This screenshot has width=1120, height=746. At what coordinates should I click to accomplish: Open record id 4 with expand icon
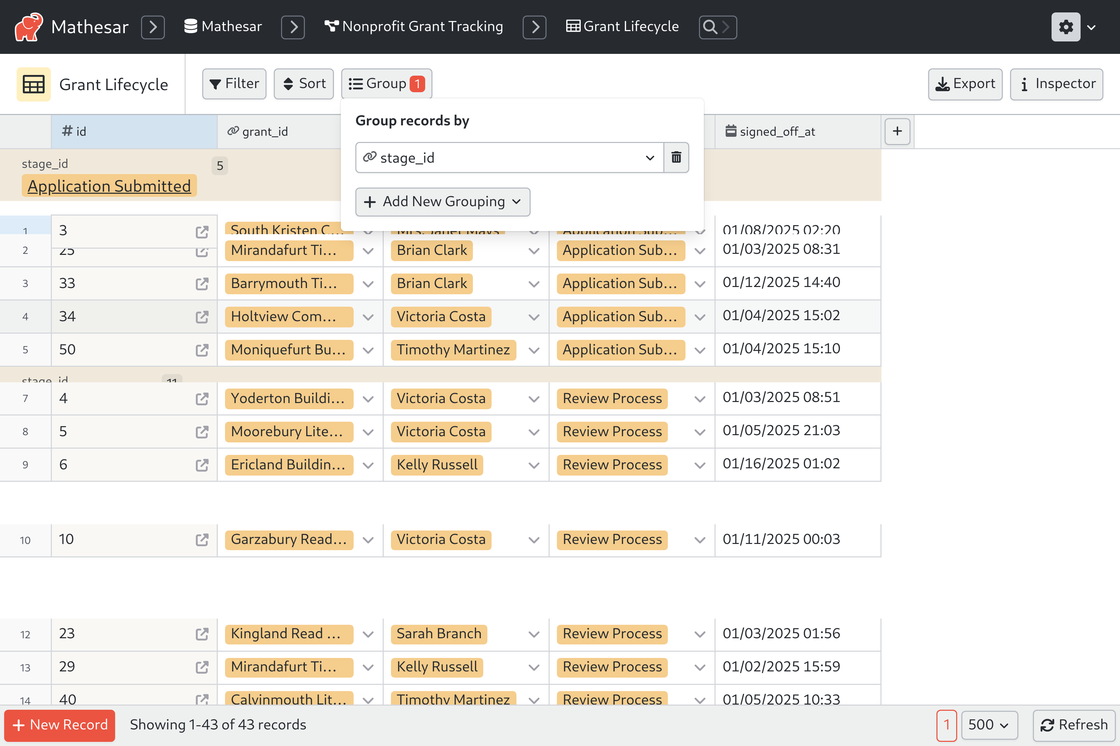click(202, 399)
